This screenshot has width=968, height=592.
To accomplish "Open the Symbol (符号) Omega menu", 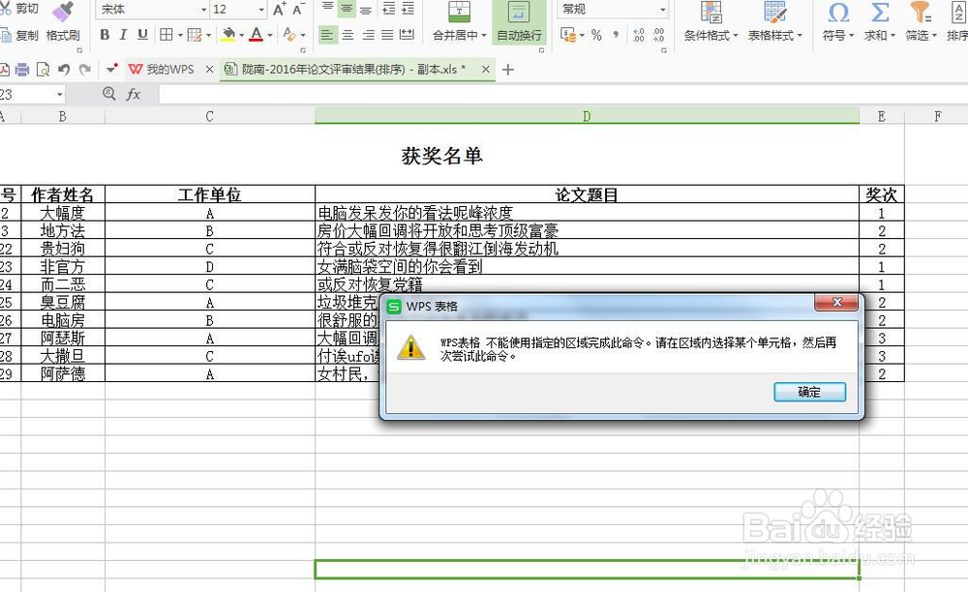I will tap(837, 22).
